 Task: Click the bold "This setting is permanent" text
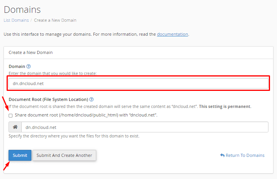(x=225, y=106)
